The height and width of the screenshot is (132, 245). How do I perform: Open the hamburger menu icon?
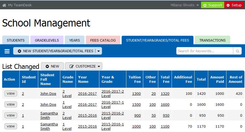pos(7,51)
